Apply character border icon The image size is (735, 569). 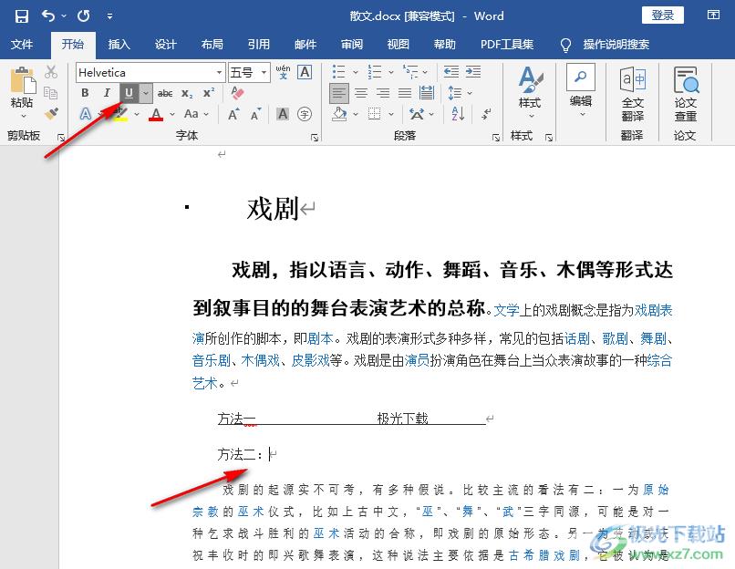(305, 72)
